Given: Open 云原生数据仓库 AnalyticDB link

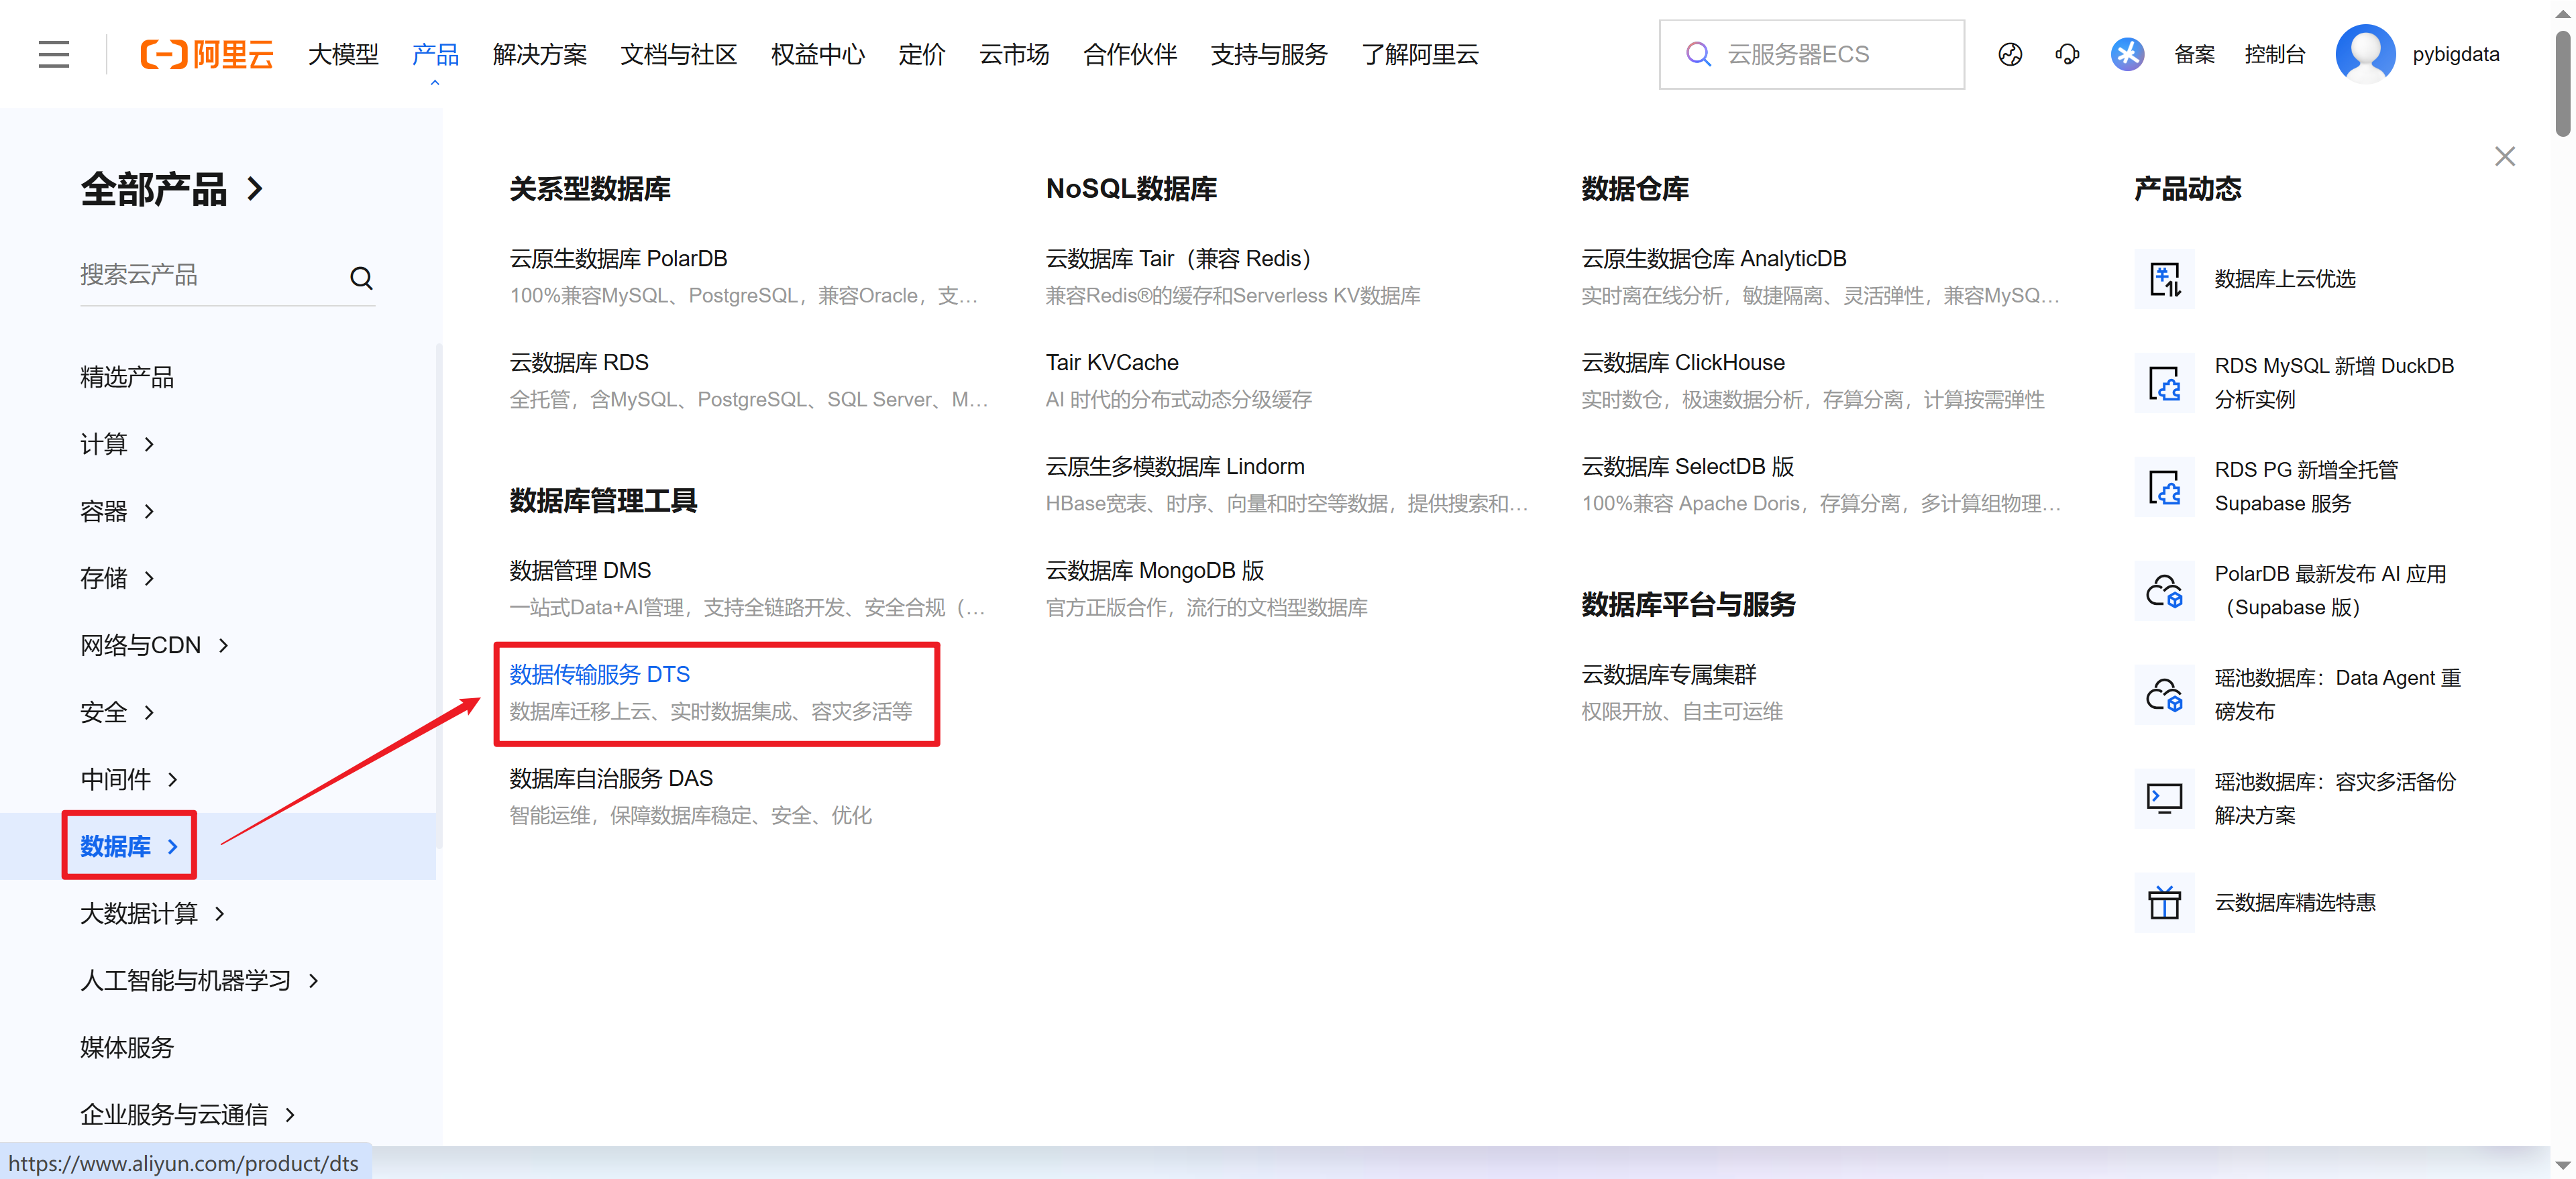Looking at the screenshot, I should [1713, 258].
